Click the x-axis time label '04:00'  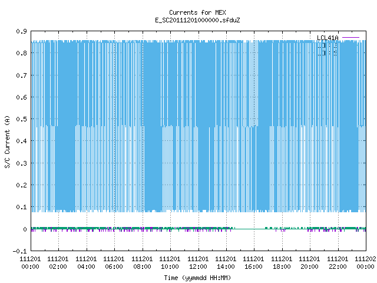[86, 267]
